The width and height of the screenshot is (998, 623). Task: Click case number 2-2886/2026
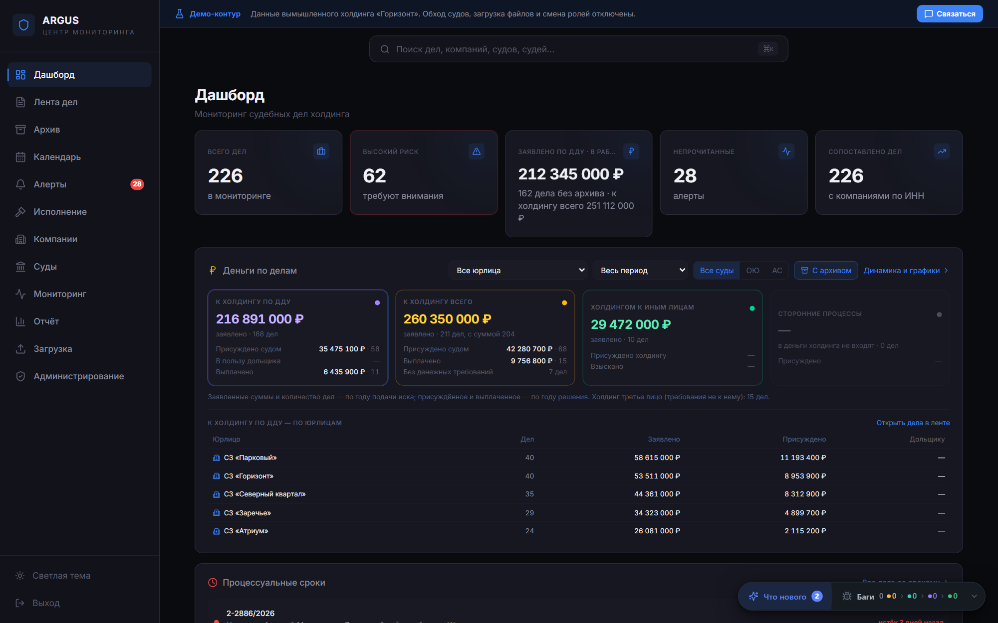click(250, 614)
